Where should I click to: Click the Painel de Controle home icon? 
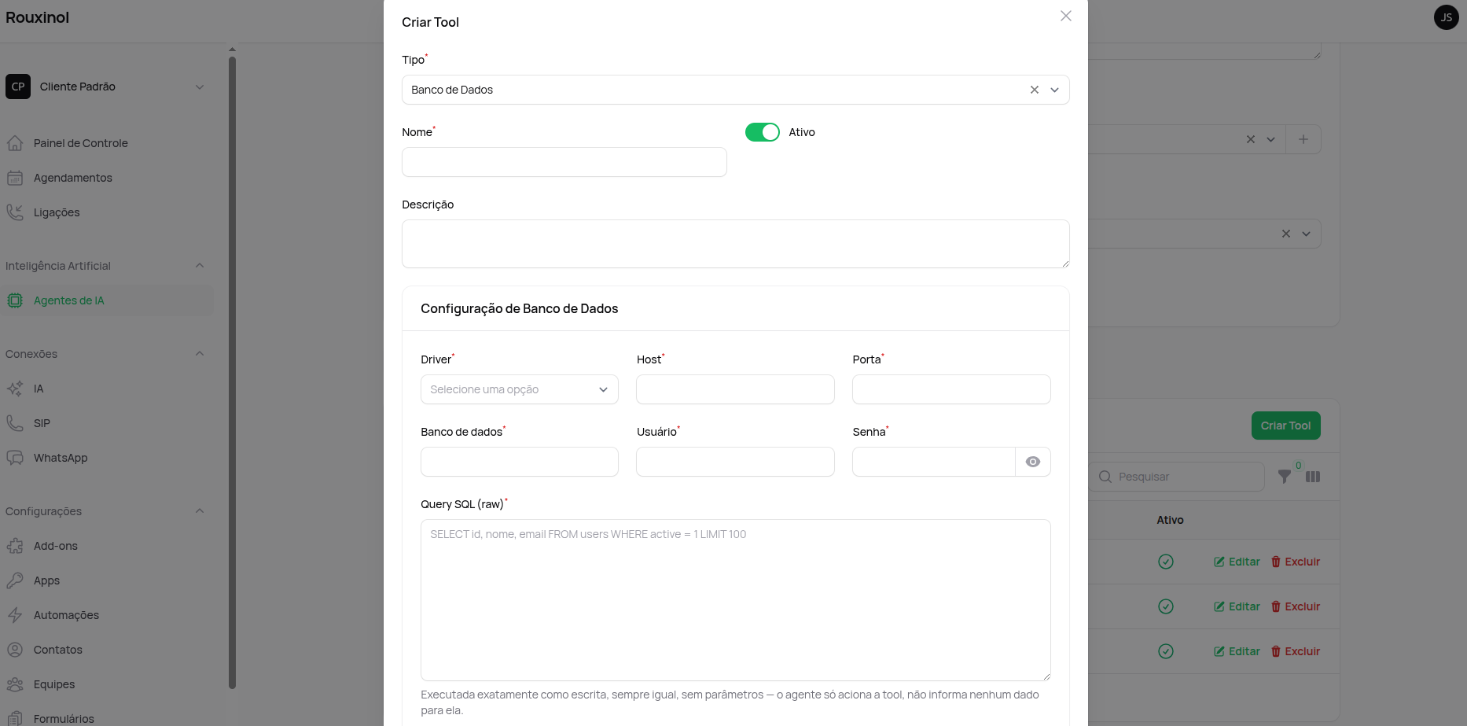pos(15,143)
